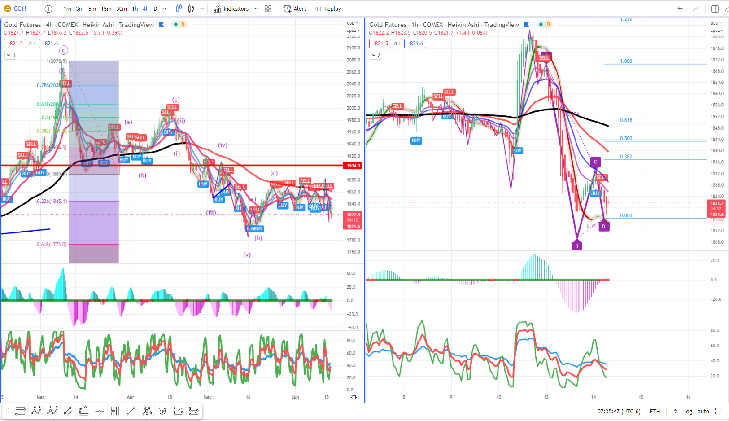Expand the 2 indicators legend on 1h chart
Screen dimensions: 729x421
(x=375, y=55)
